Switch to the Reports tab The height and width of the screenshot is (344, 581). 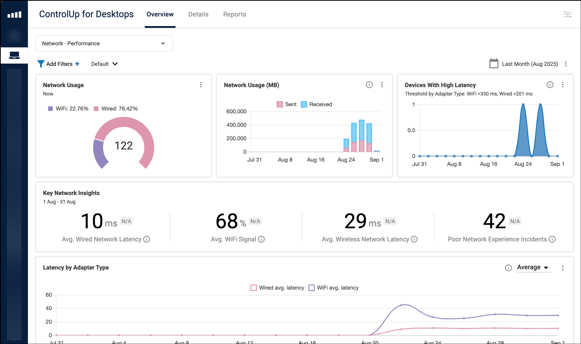pos(235,14)
